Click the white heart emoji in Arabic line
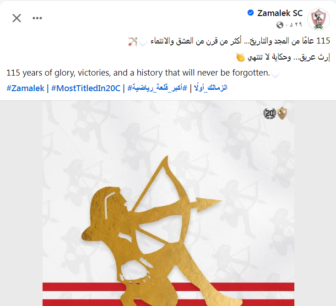The width and height of the screenshot is (336, 306). click(143, 42)
